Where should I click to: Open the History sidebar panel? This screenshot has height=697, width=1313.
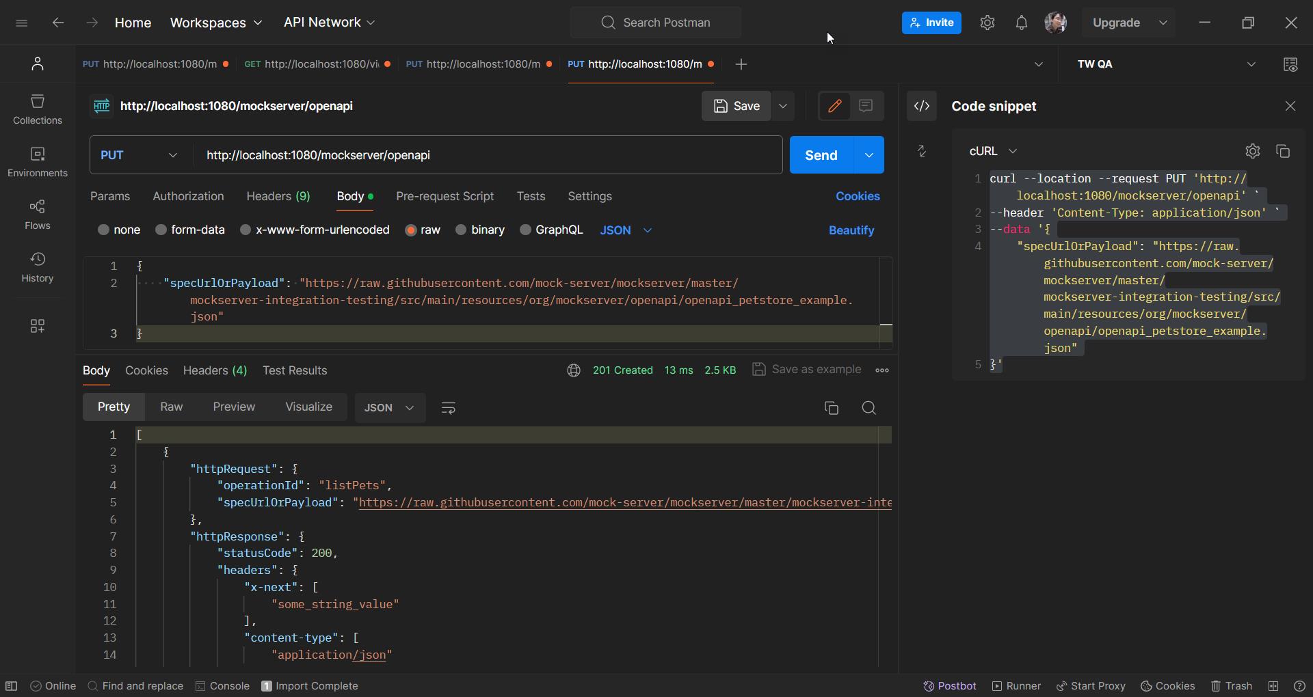(38, 267)
